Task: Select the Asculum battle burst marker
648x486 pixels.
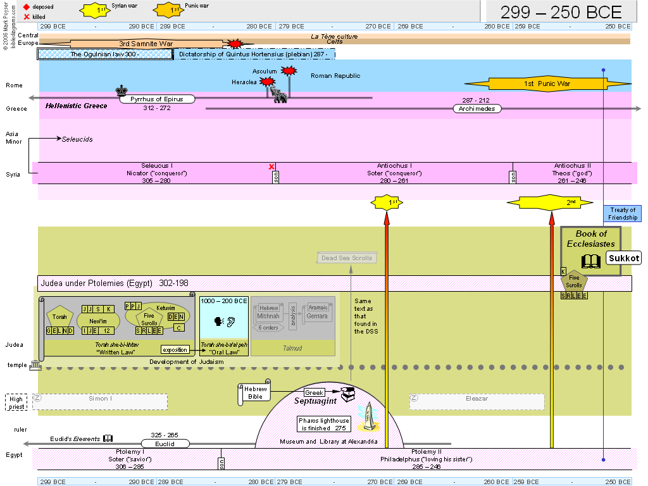Action: pyautogui.click(x=289, y=71)
